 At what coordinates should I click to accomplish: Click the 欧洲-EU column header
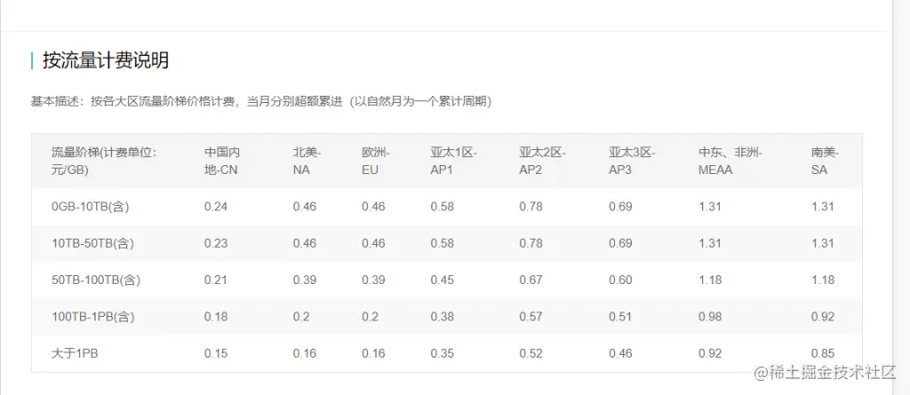point(376,162)
